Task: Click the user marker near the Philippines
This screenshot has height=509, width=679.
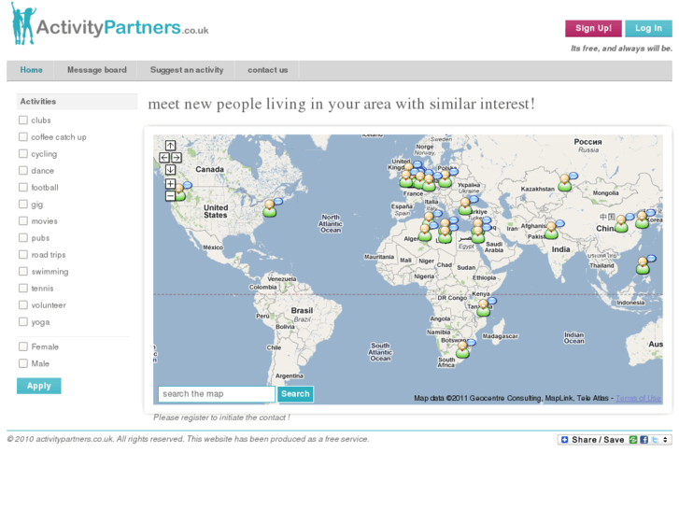Action: click(643, 265)
